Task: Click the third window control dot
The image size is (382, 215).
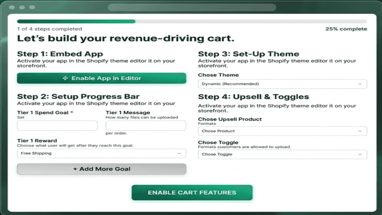Action: [32, 7]
